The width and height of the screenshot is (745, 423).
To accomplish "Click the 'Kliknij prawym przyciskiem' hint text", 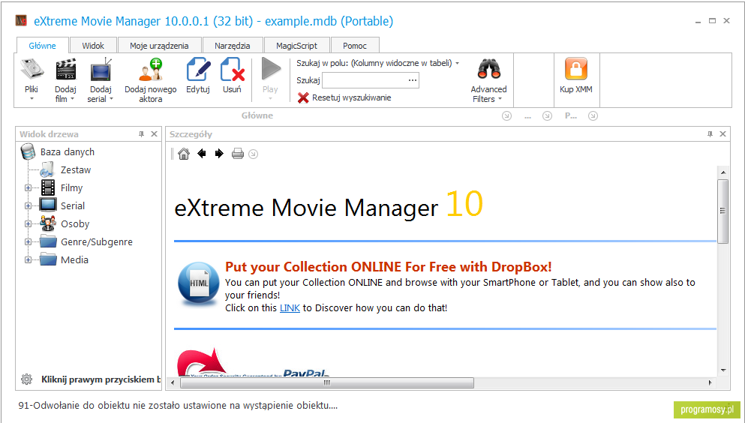I will (101, 379).
